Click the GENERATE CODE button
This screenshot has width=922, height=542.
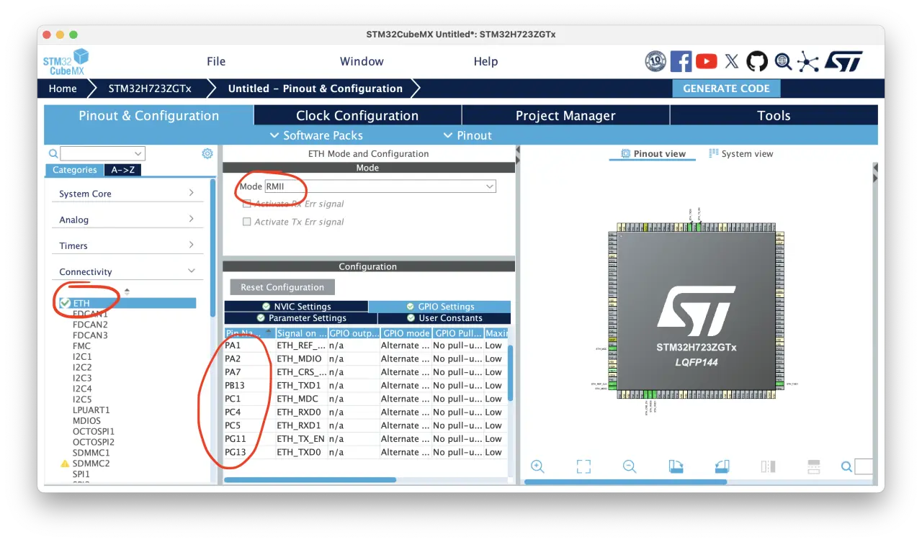[x=726, y=89]
